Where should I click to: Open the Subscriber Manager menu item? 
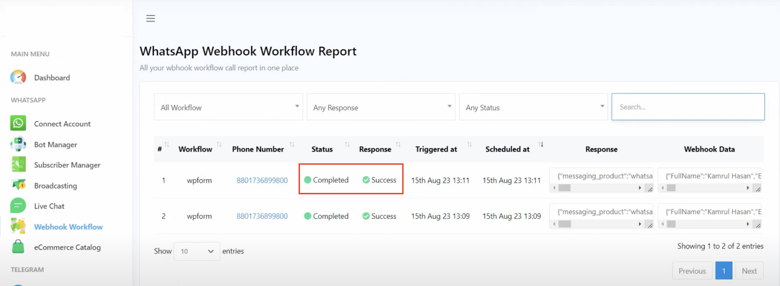pyautogui.click(x=67, y=165)
